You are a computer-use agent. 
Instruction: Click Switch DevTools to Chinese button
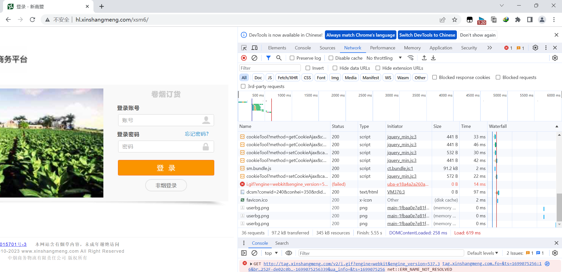[x=427, y=35]
